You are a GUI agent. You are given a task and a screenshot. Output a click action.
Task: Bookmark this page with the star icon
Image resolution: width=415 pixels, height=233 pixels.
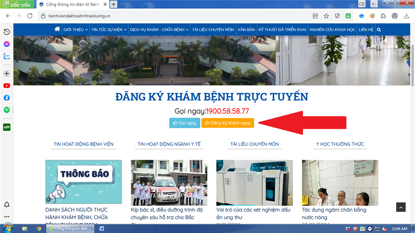tap(326, 16)
